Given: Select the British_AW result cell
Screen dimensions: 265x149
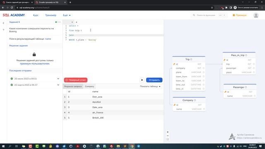Looking at the screenshot, I should [98, 118].
